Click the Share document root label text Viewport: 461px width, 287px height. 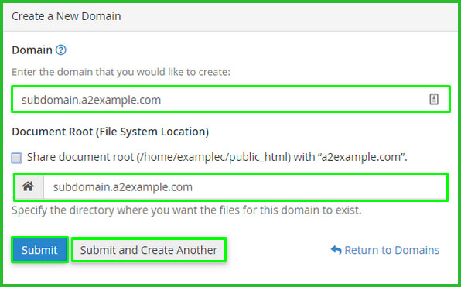point(217,157)
